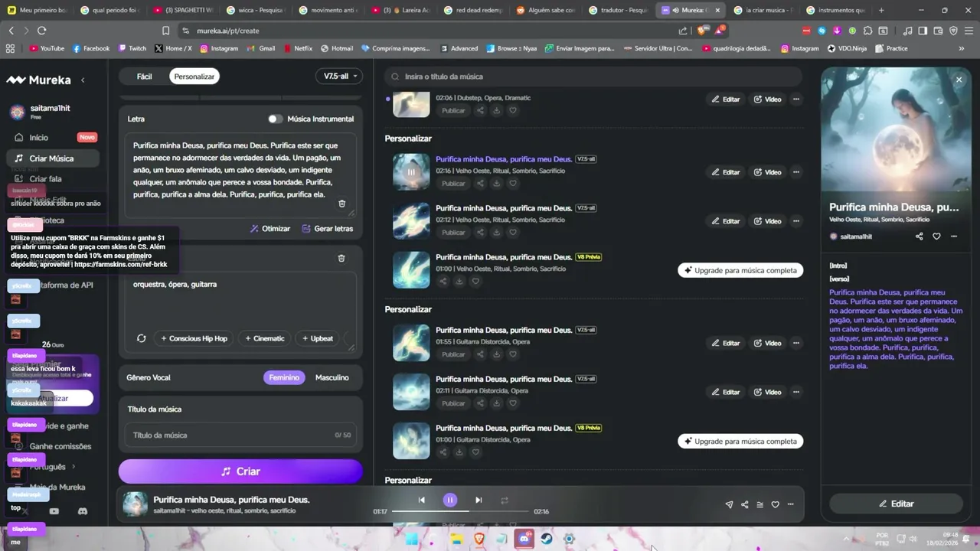
Task: Delete the lyrics with the Letra trash icon
Action: point(341,204)
